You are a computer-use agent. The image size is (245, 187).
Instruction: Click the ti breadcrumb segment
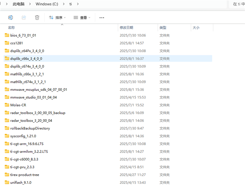(71, 4)
